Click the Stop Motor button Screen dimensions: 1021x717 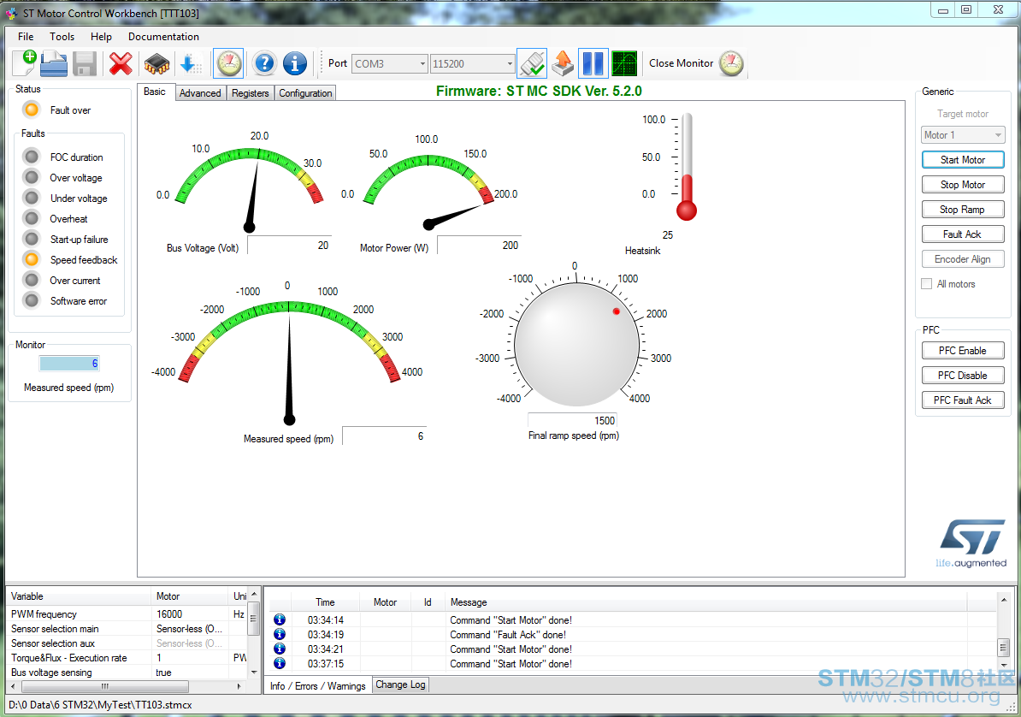963,185
